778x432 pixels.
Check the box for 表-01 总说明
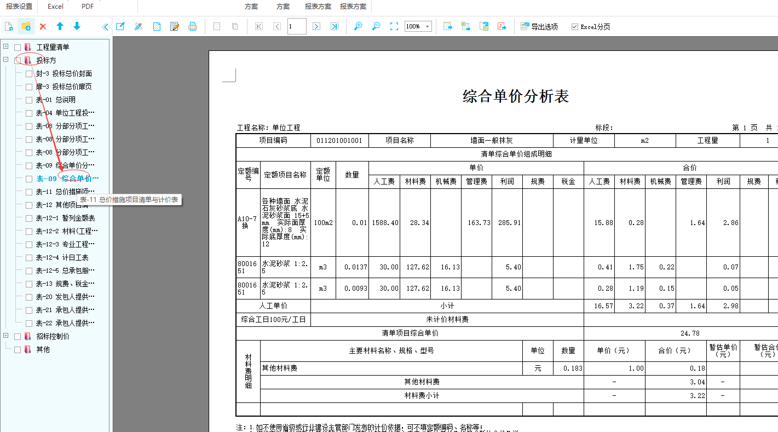tap(29, 100)
